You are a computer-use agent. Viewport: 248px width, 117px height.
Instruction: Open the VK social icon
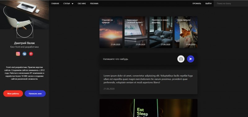point(24,54)
